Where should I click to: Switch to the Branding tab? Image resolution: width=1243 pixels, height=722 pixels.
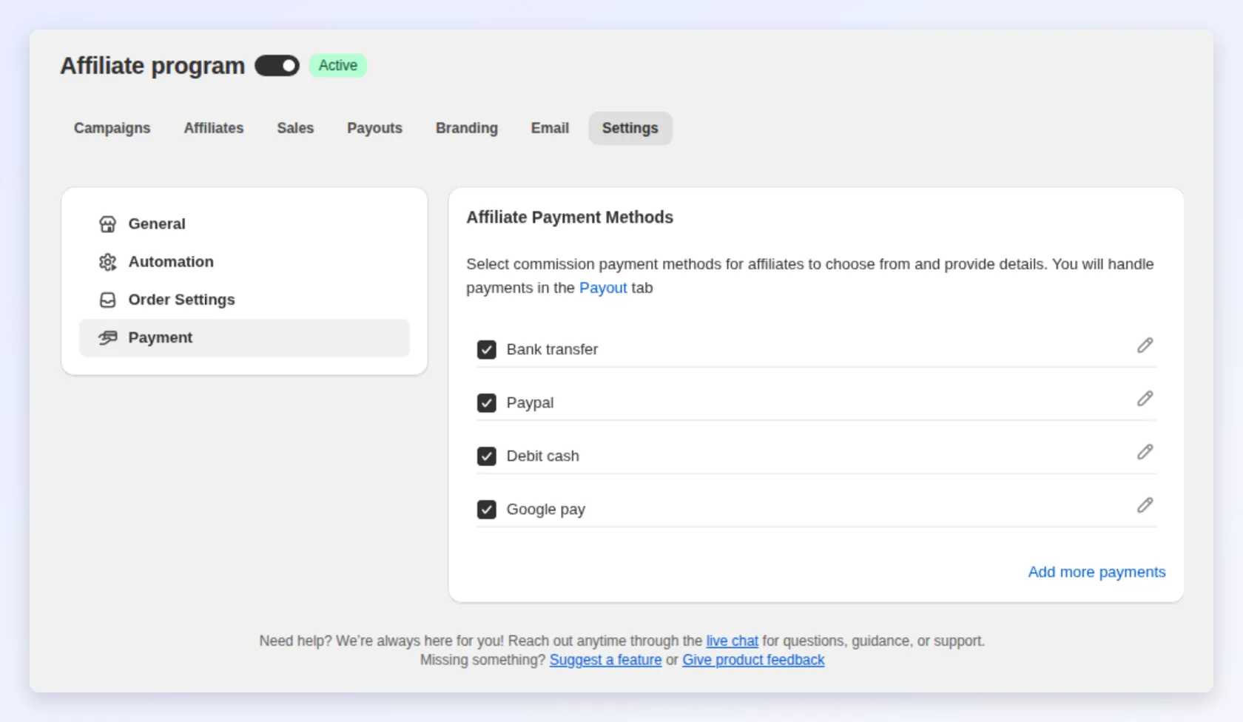(x=467, y=128)
